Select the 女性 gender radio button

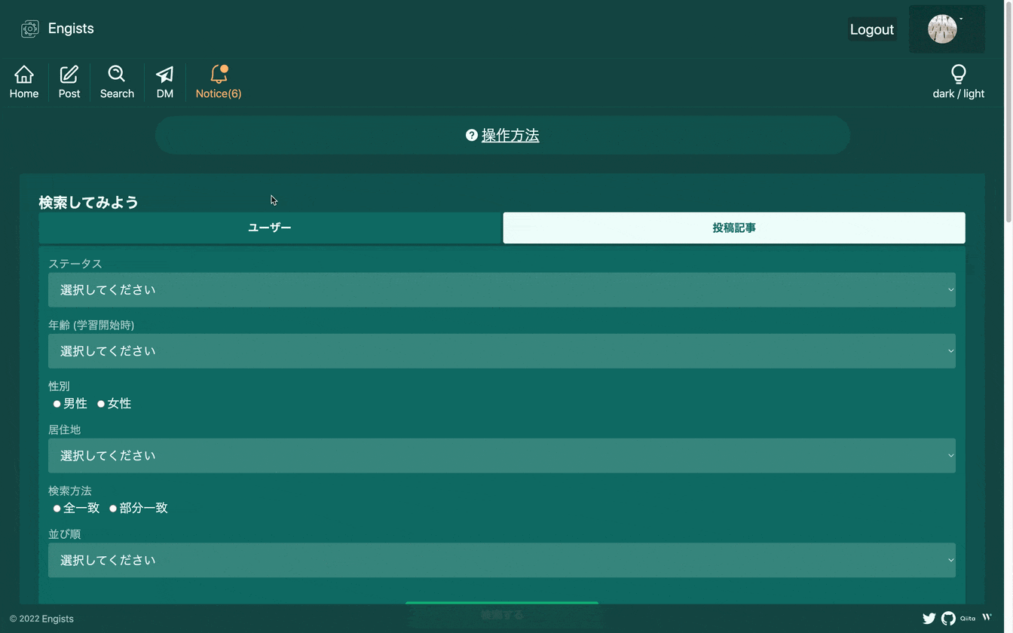(x=101, y=403)
